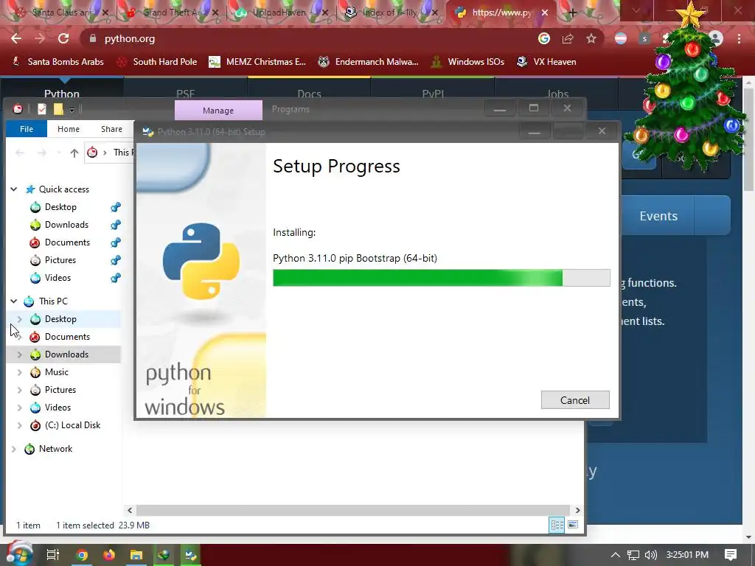Viewport: 755px width, 566px height.
Task: Switch to Santa Claus browser tab
Action: 60,13
